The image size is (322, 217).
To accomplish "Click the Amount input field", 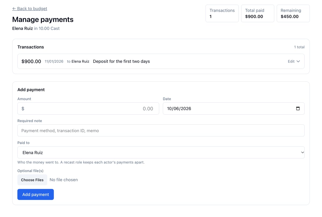I will pos(88,109).
